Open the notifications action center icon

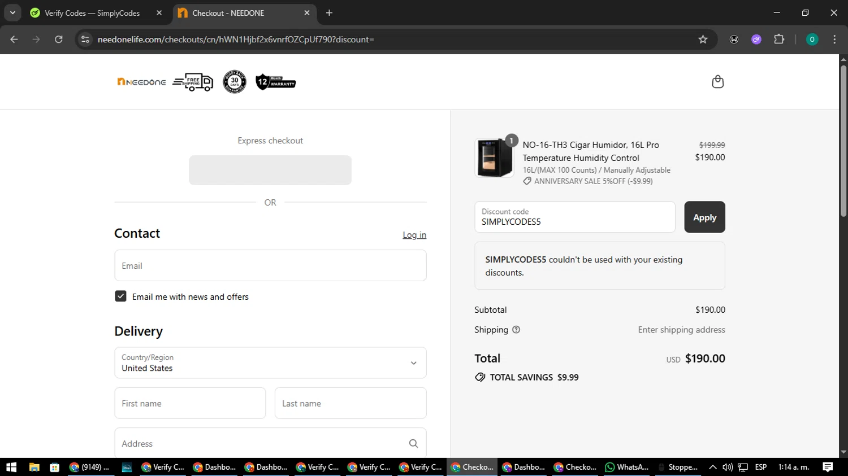(x=828, y=467)
